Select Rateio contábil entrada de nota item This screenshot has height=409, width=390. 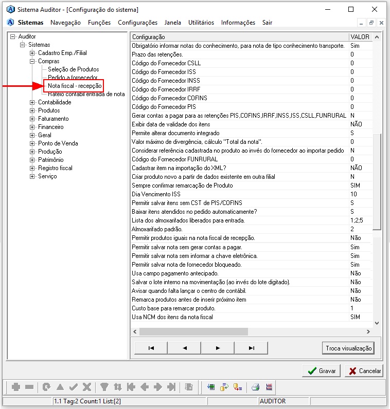(86, 94)
